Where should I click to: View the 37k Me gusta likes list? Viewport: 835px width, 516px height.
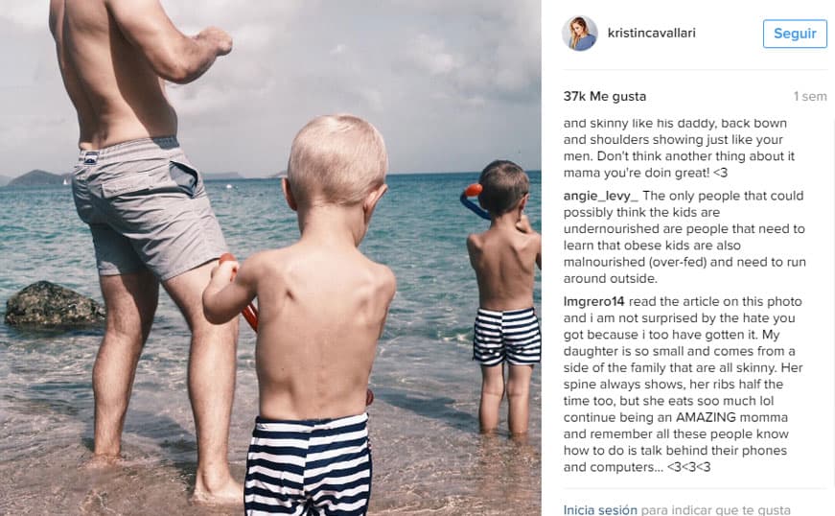pyautogui.click(x=604, y=96)
